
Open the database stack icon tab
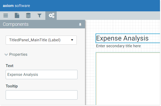(x=28, y=16)
